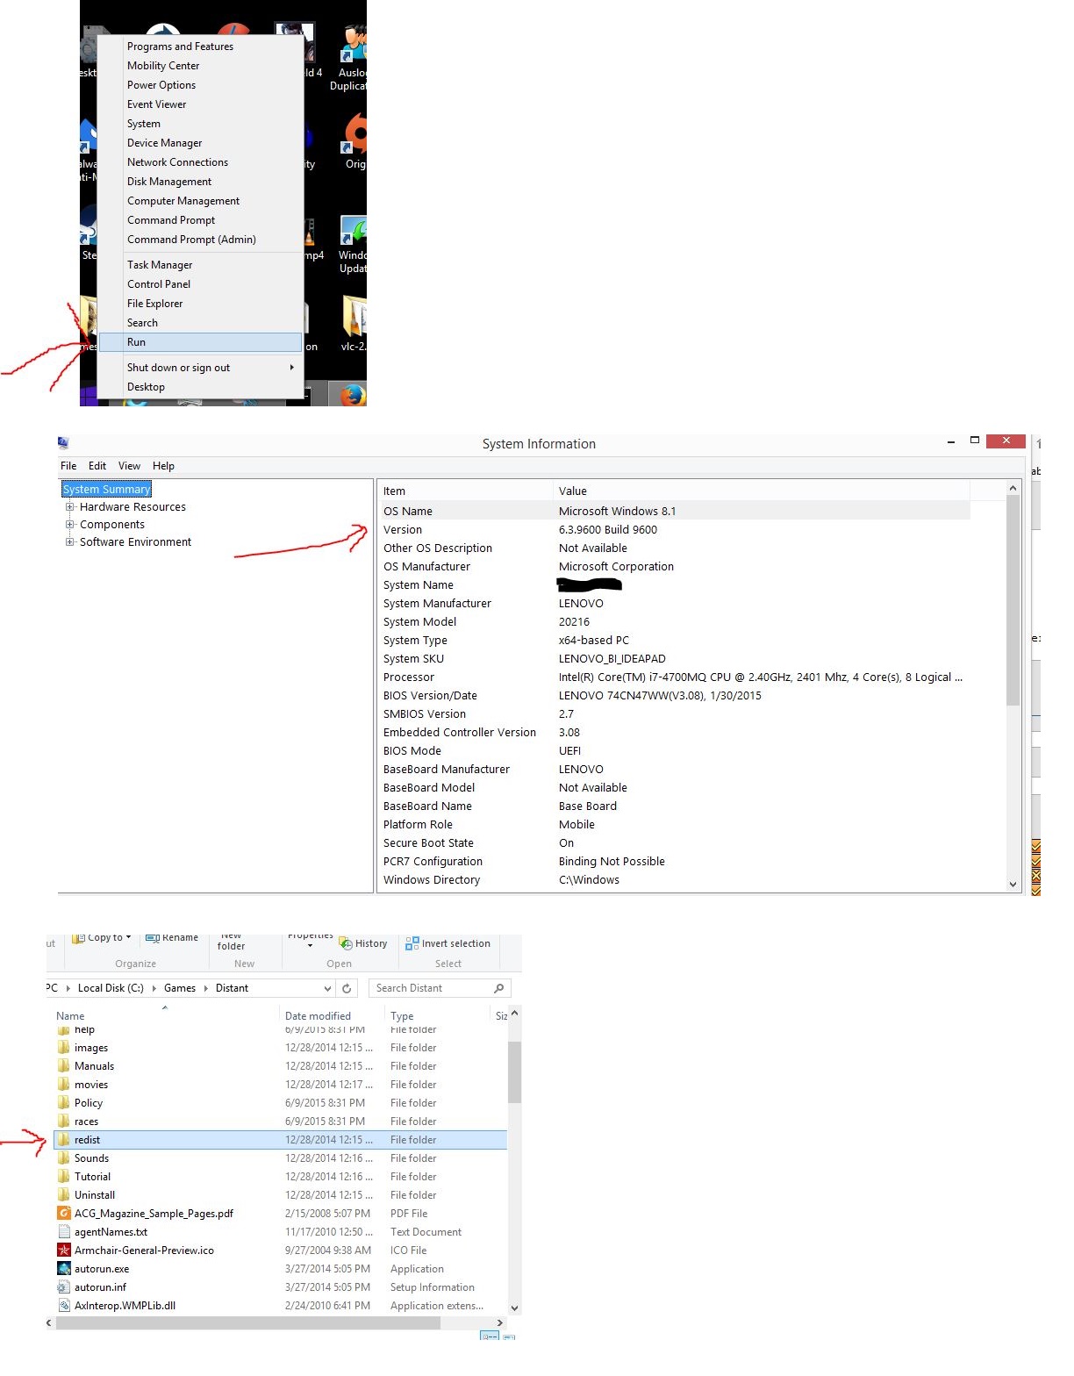Click the Invert selection ribbon icon
This screenshot has width=1074, height=1376.
tap(412, 943)
